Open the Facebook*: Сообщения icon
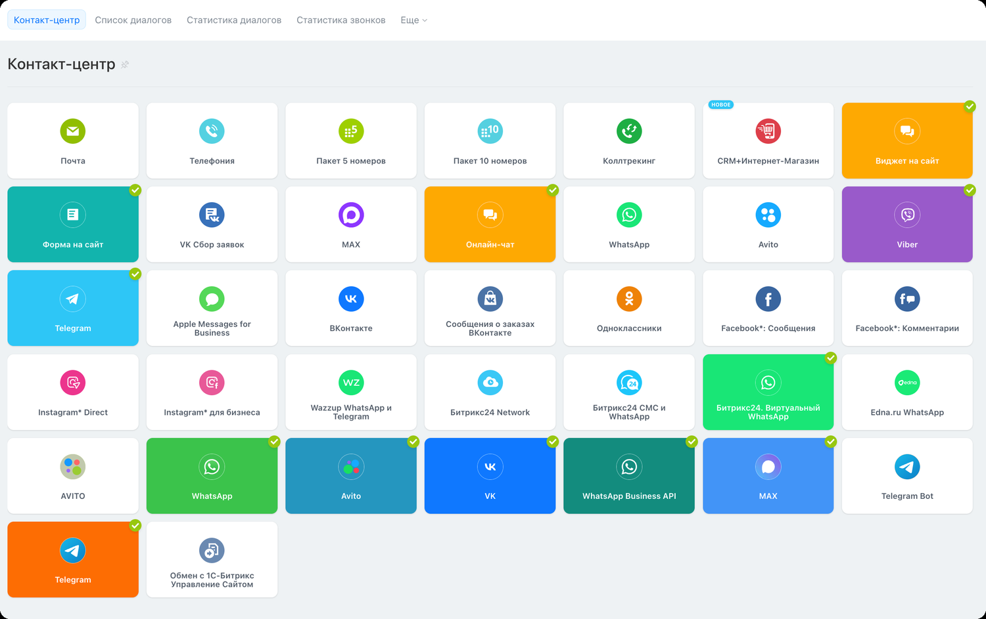Image resolution: width=986 pixels, height=619 pixels. click(768, 299)
